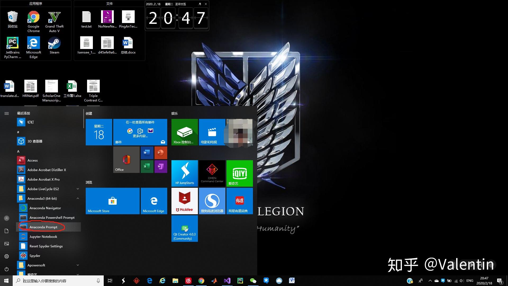
Task: Open MATLAB on taskbar
Action: coord(214,281)
